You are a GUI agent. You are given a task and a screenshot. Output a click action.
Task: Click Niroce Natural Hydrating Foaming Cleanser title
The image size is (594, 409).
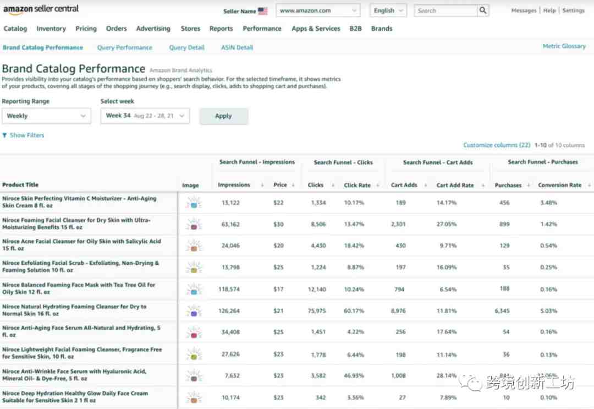74,310
